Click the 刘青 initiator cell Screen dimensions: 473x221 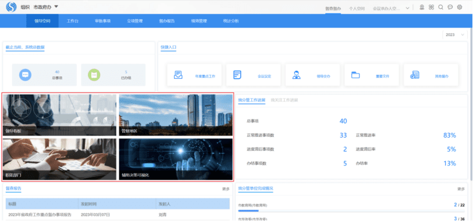click(x=162, y=215)
